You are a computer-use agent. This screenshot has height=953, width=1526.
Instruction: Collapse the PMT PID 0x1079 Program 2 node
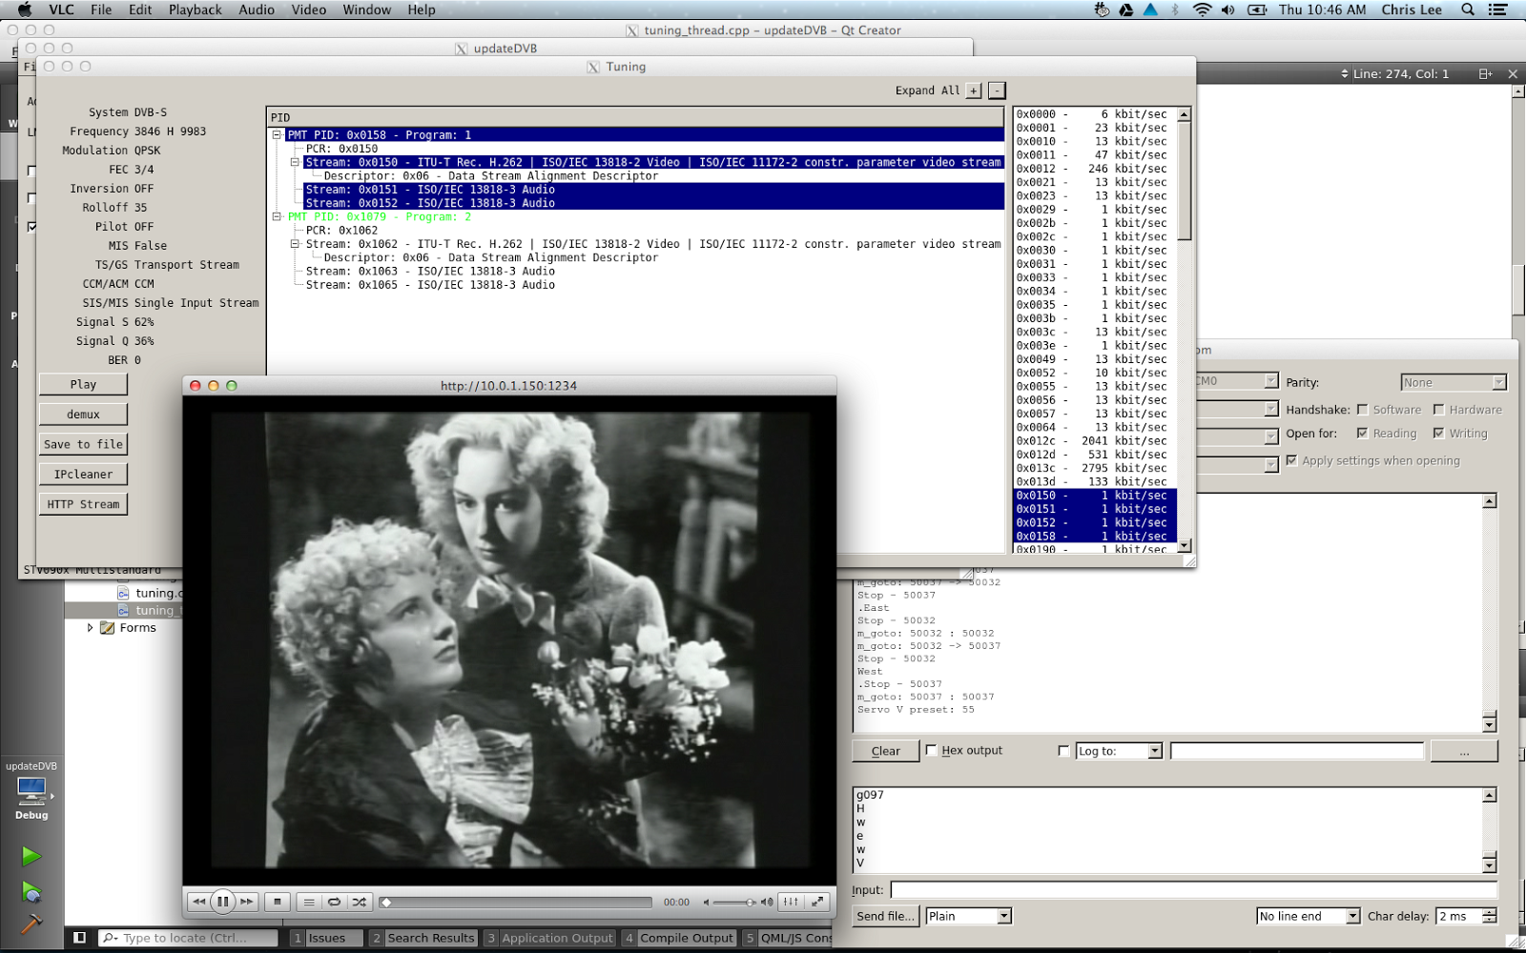pyautogui.click(x=278, y=216)
